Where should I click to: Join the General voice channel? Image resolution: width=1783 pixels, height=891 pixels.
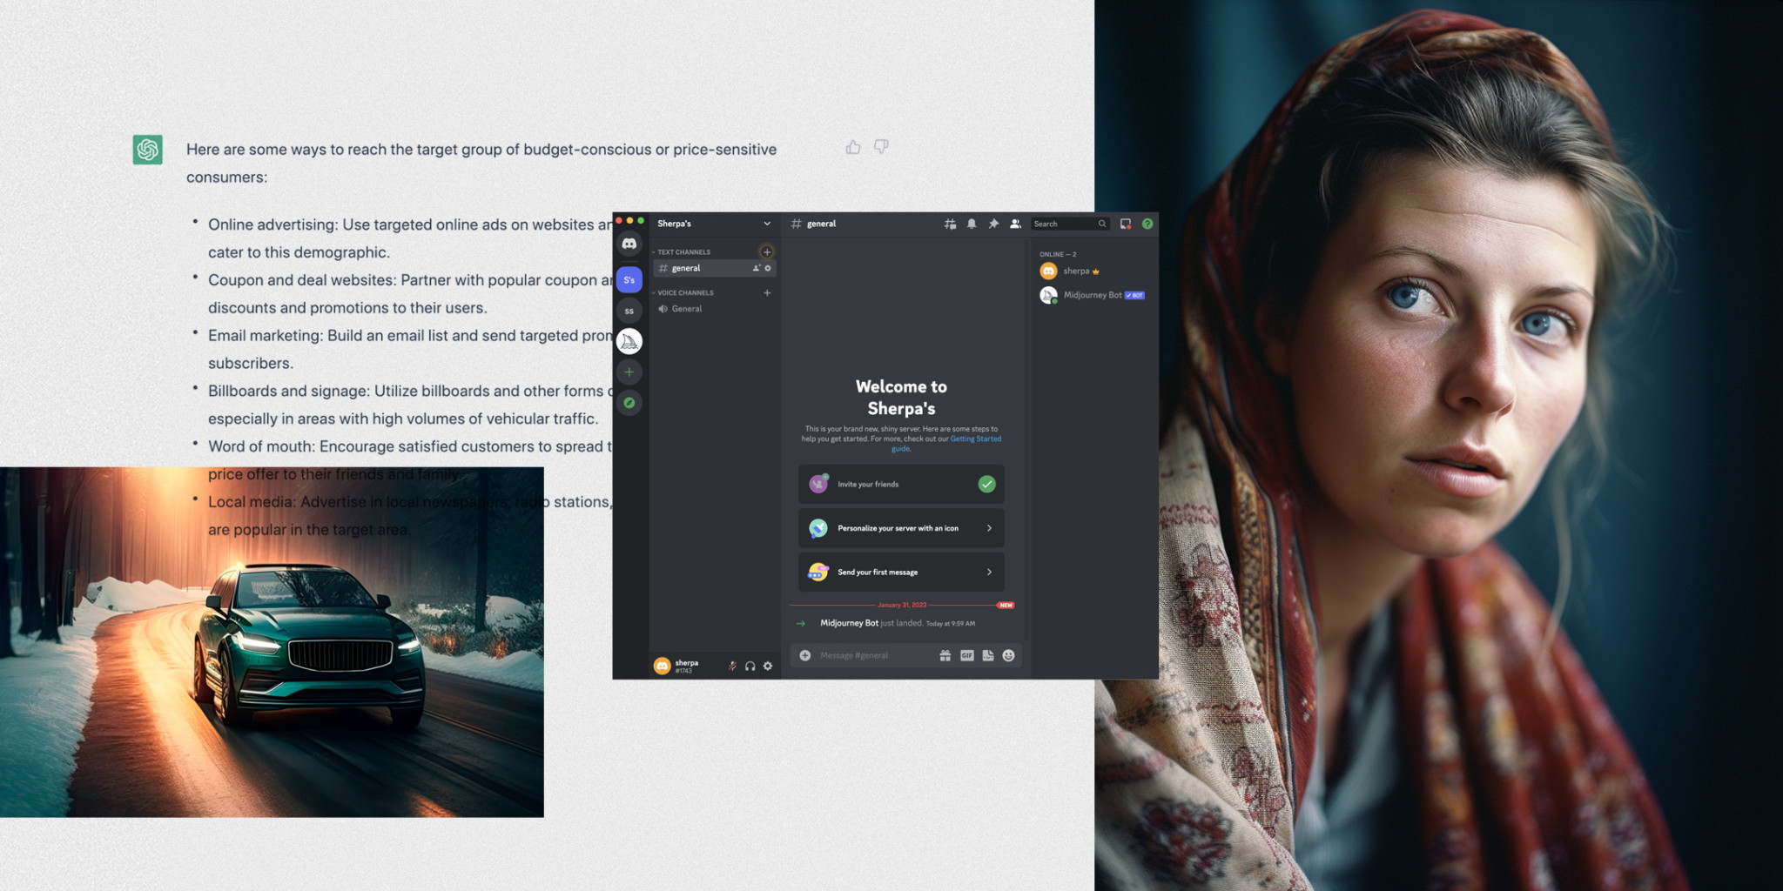714,309
